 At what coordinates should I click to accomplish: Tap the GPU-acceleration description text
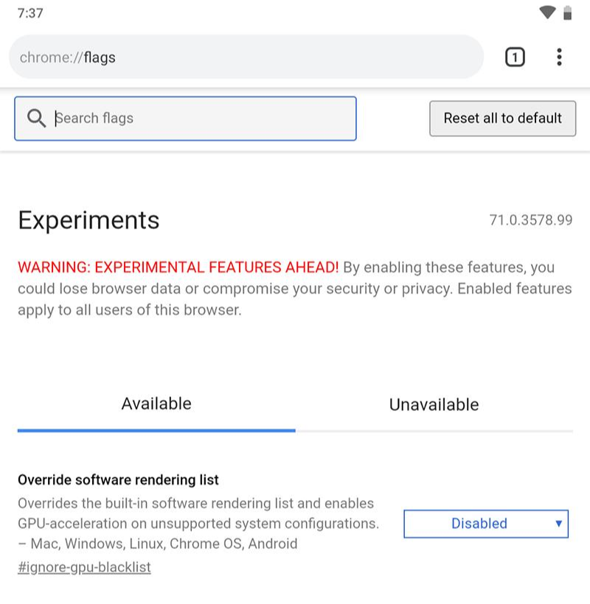(x=198, y=524)
